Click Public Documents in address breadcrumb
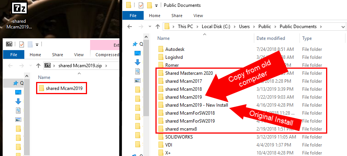The height and width of the screenshot is (156, 347). (298, 27)
